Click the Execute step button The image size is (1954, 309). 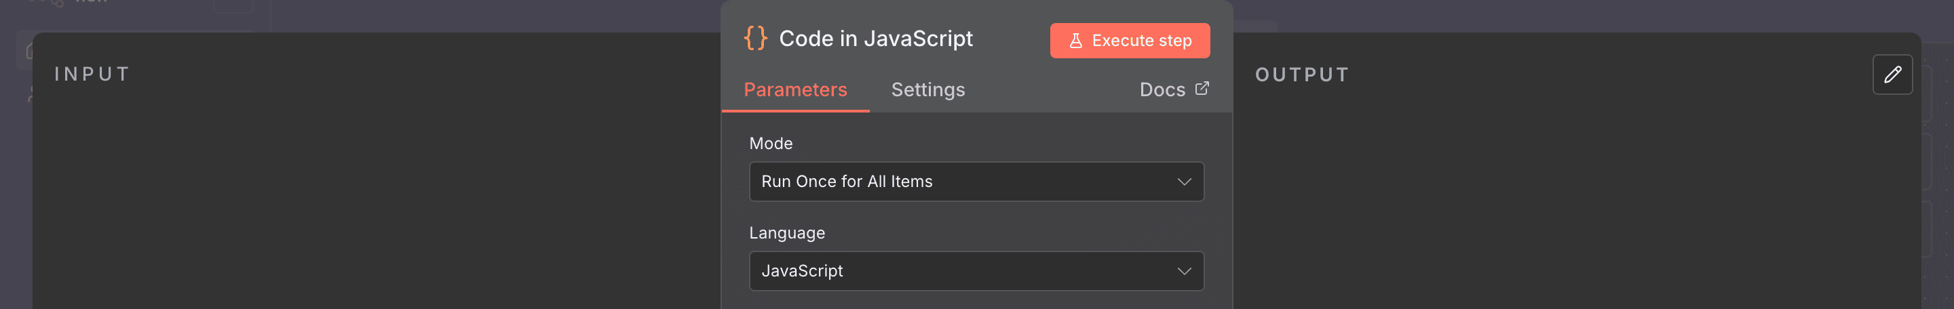click(x=1130, y=41)
